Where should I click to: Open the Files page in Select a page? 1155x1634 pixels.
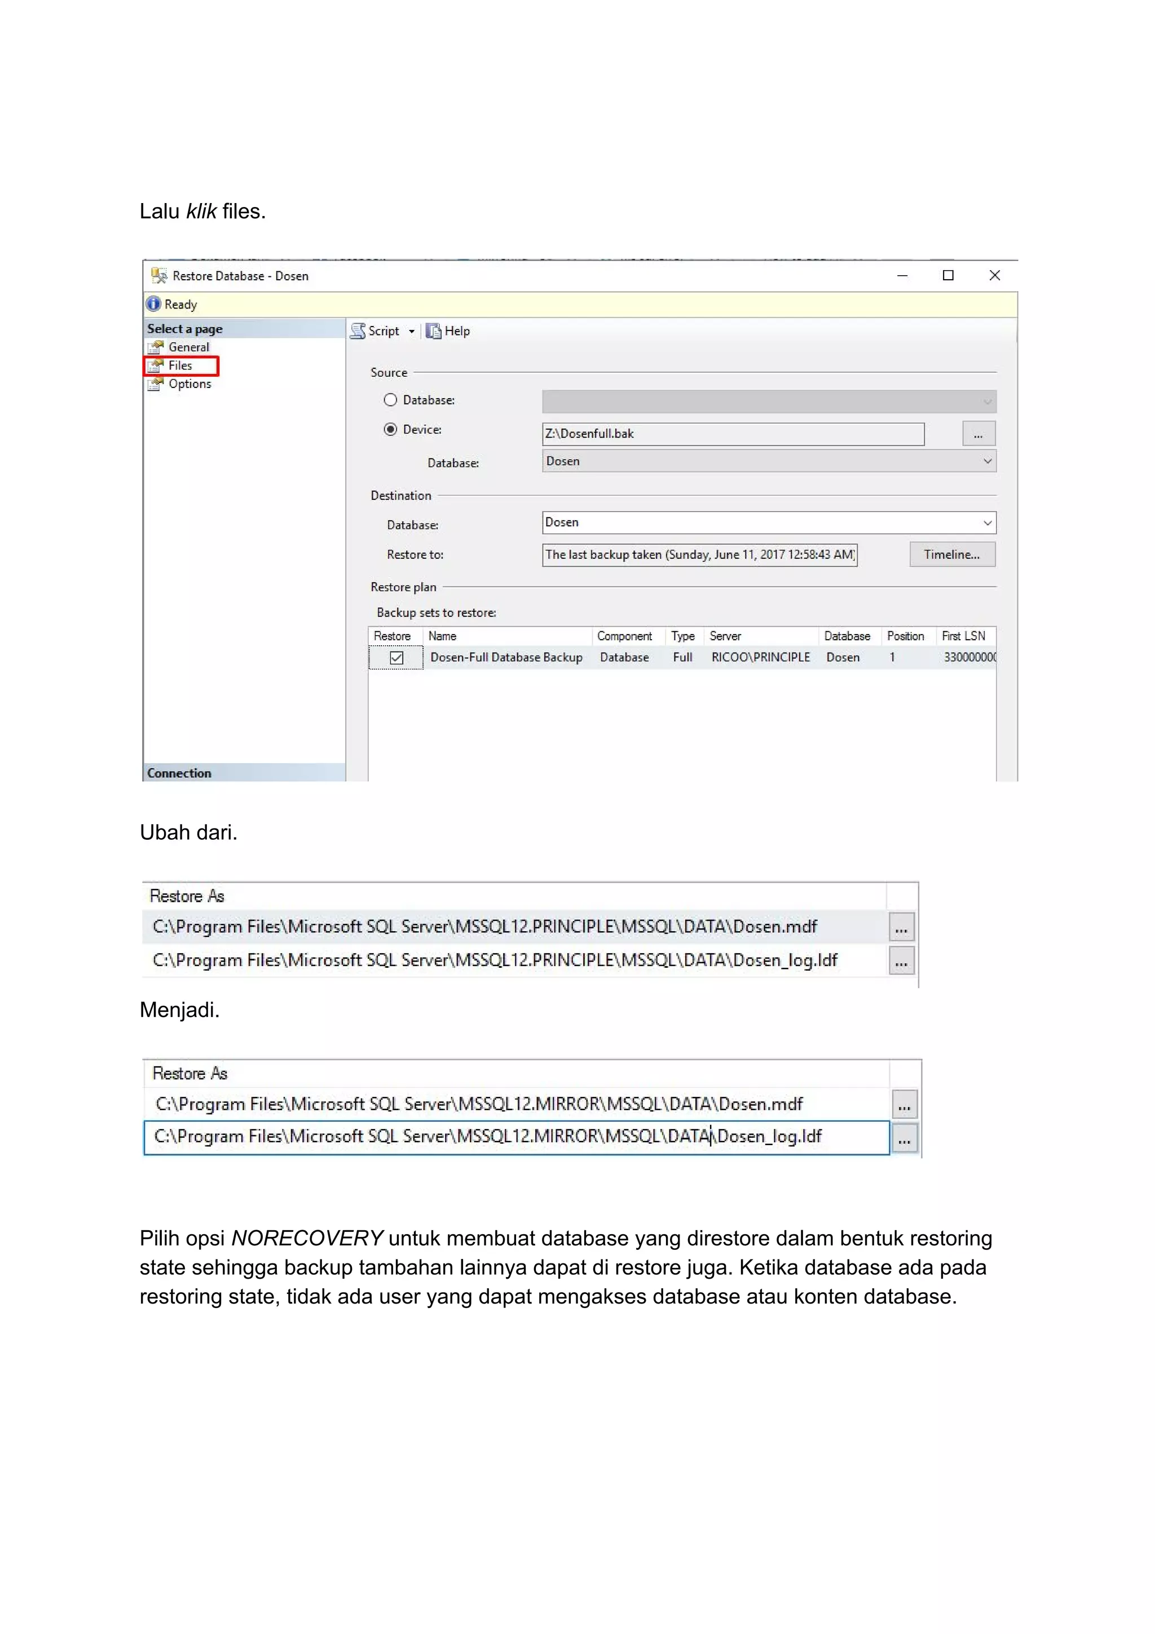tap(180, 366)
